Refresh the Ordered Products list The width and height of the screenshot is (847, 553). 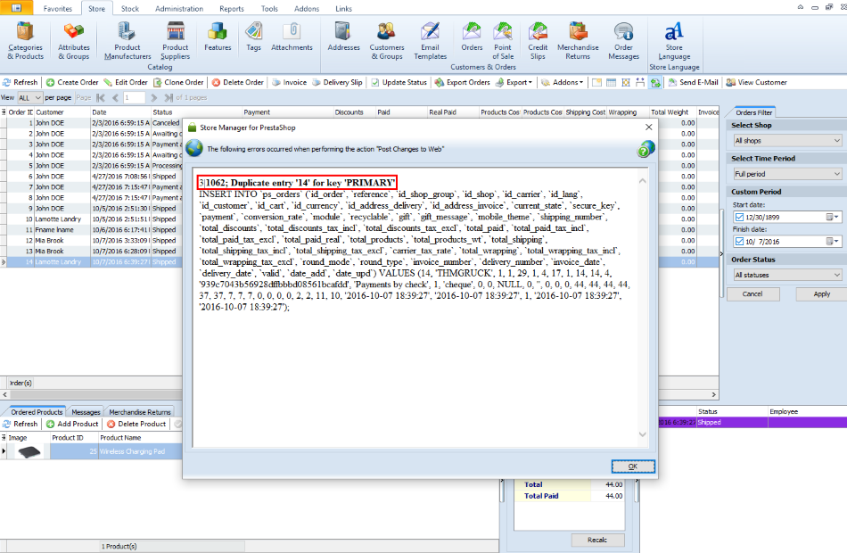(x=21, y=424)
